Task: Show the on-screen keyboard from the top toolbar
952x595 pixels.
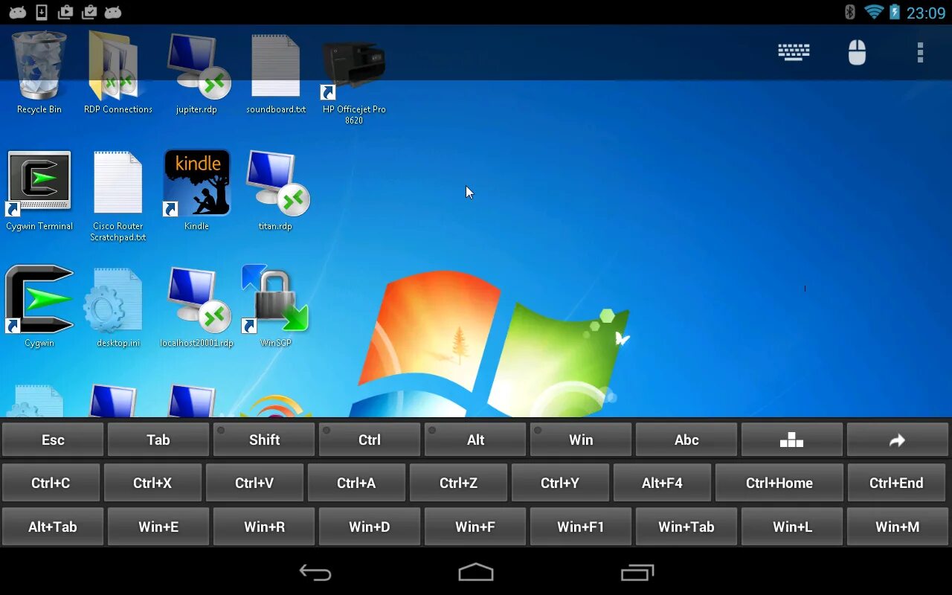Action: coord(793,52)
